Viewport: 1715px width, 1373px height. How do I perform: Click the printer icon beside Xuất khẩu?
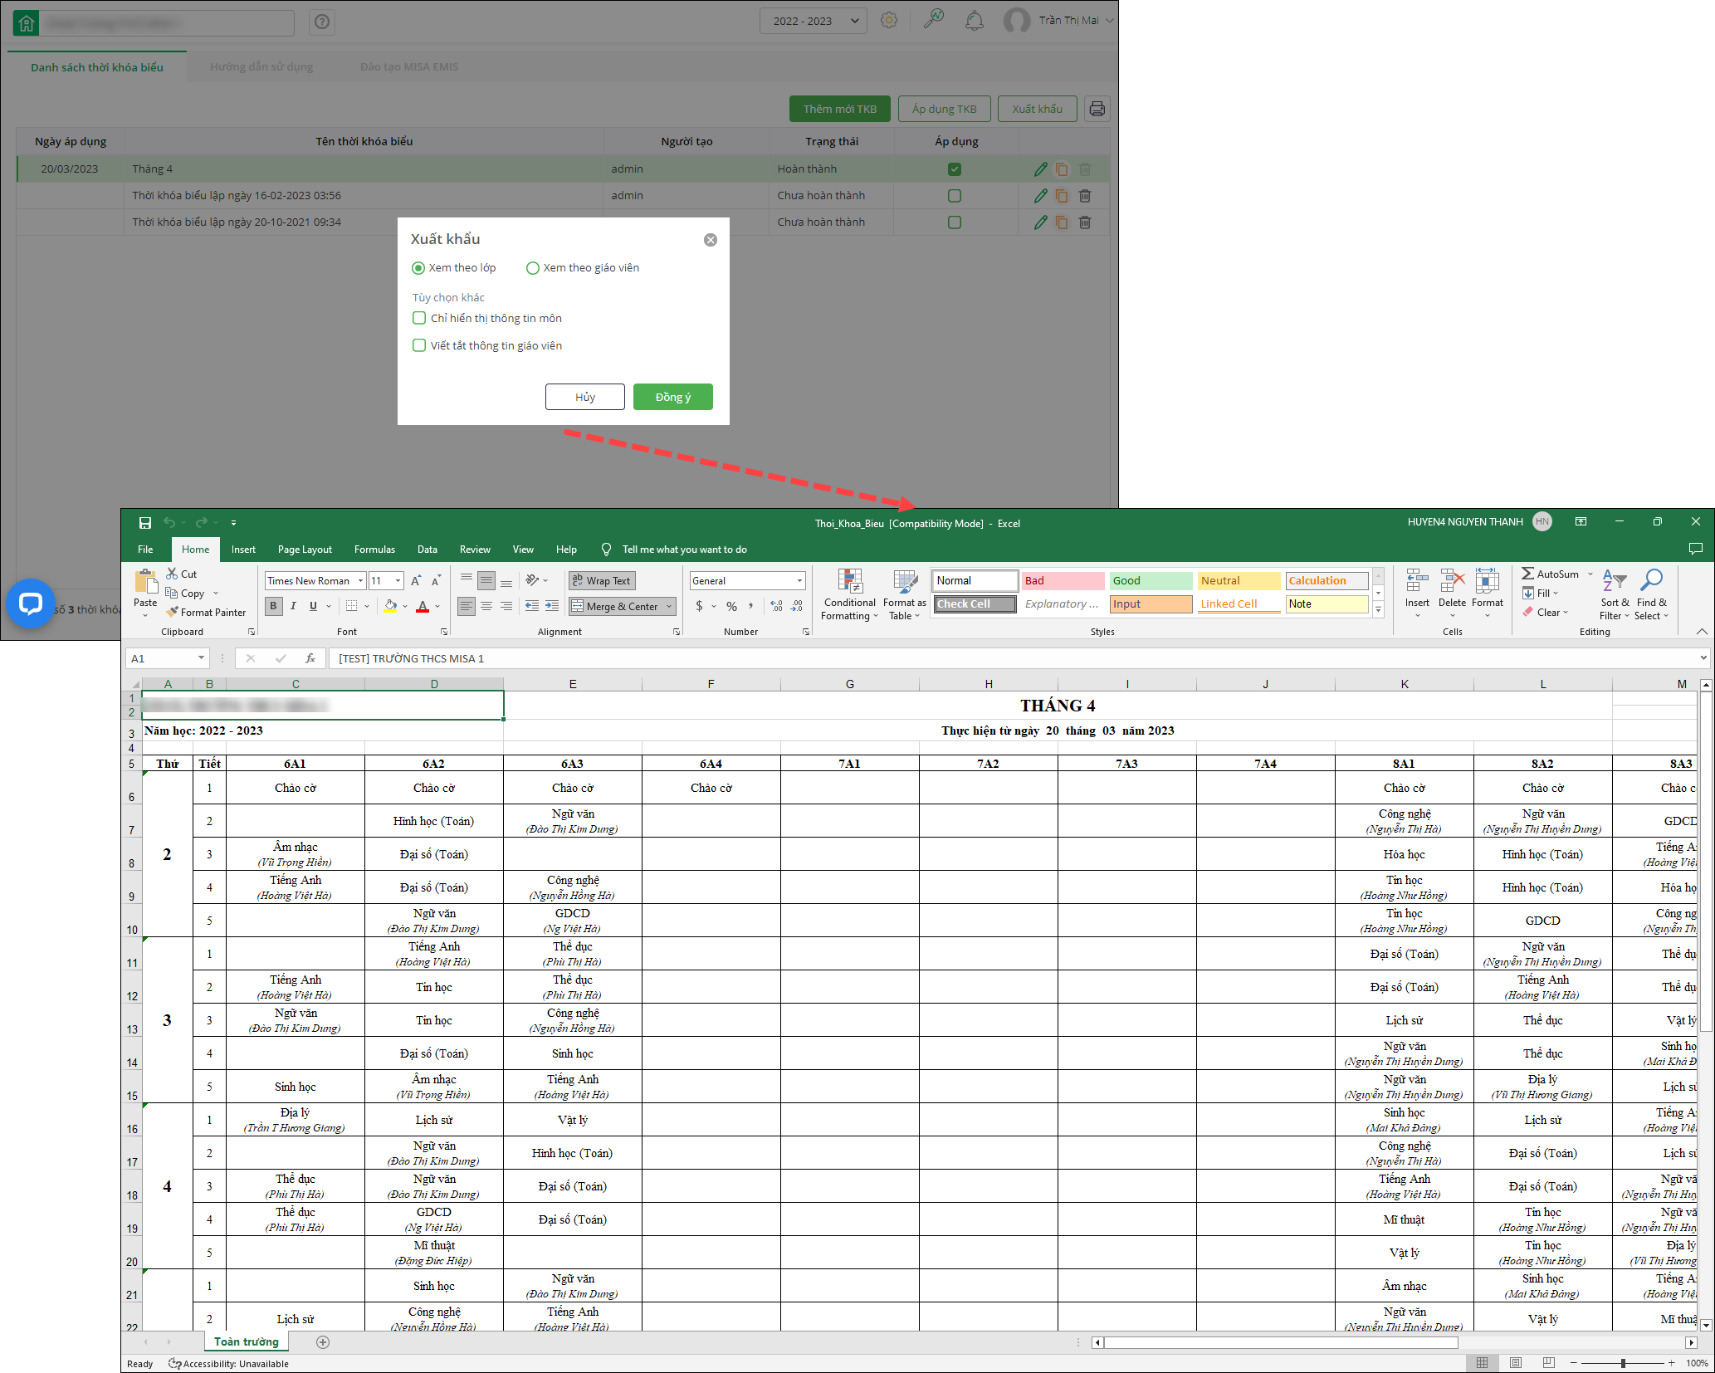coord(1097,109)
